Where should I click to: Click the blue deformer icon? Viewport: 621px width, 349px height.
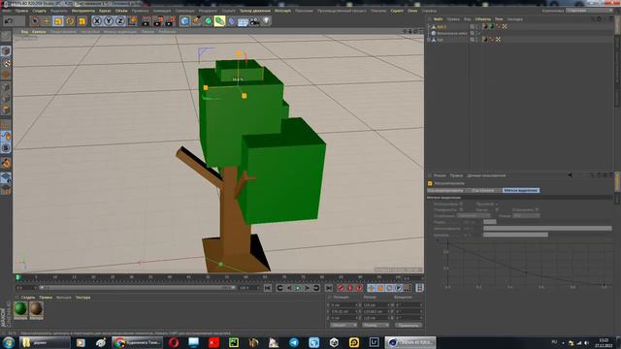[x=232, y=21]
